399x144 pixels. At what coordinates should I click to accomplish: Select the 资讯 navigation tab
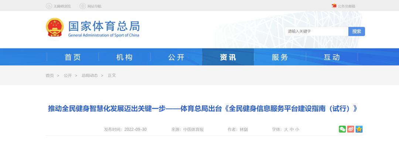228,57
